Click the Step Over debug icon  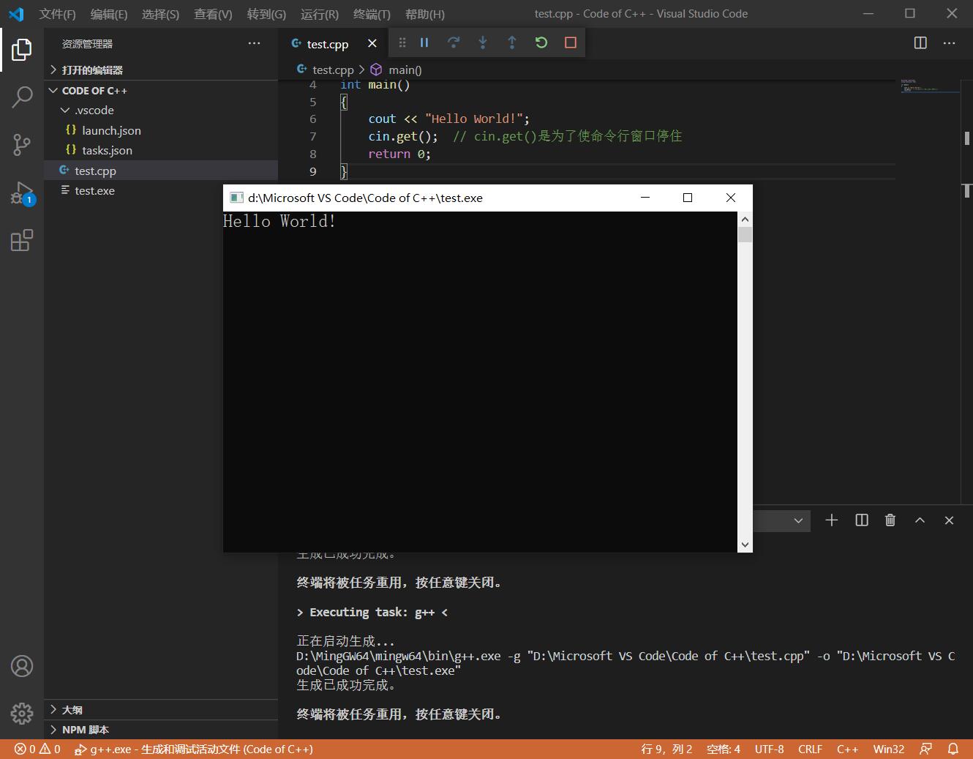pos(454,43)
